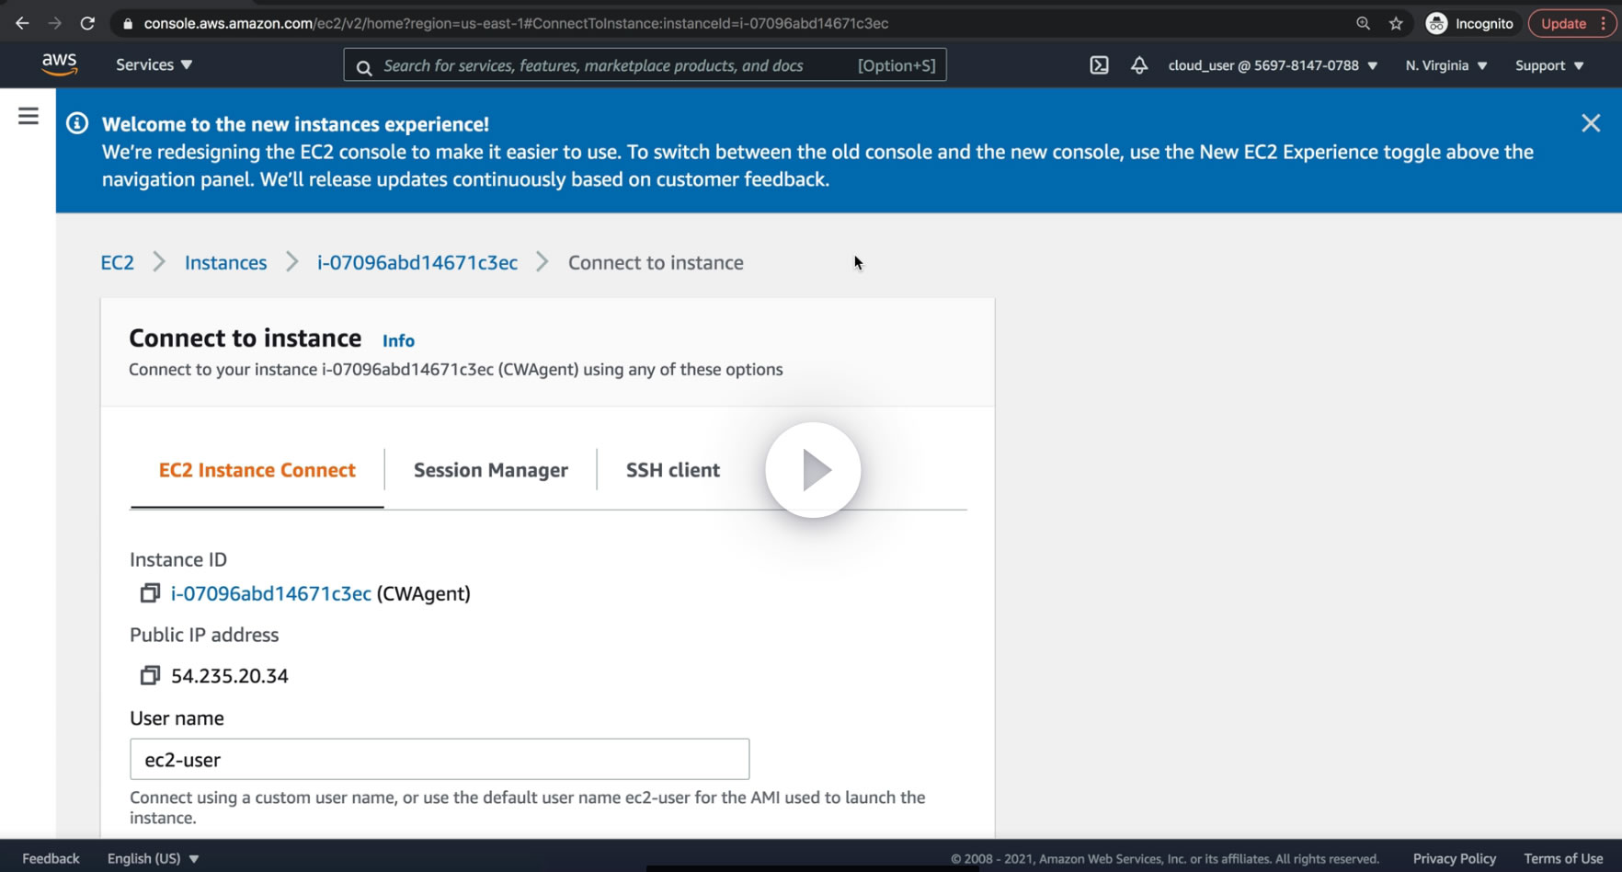
Task: Open the Terms of Use footer link
Action: click(x=1563, y=858)
